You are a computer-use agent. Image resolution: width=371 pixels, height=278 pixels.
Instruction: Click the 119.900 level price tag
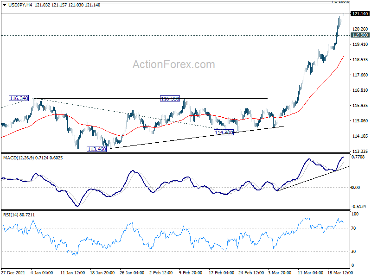tap(360, 35)
